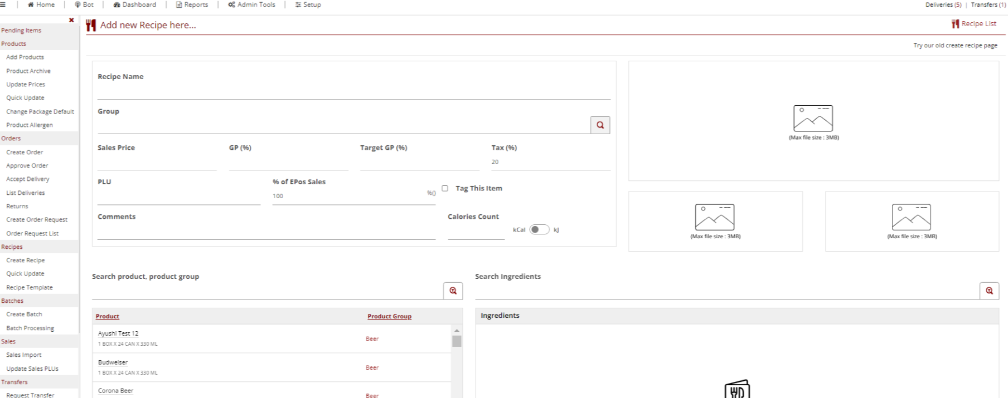Close the left sidebar panel
Image resolution: width=1008 pixels, height=398 pixels.
71,20
